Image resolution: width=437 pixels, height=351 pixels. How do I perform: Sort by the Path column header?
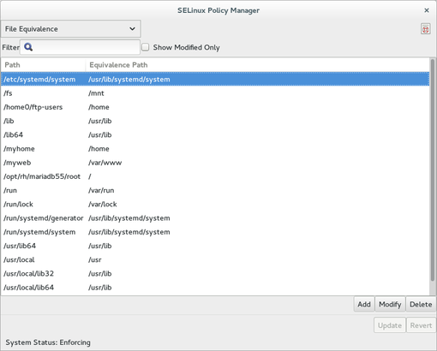tap(43, 65)
